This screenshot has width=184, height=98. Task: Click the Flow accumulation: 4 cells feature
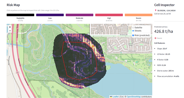[168, 76]
